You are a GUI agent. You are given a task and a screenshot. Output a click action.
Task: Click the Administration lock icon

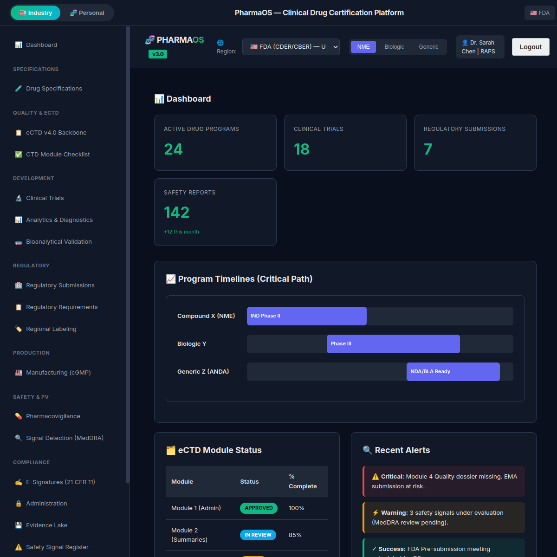19,504
